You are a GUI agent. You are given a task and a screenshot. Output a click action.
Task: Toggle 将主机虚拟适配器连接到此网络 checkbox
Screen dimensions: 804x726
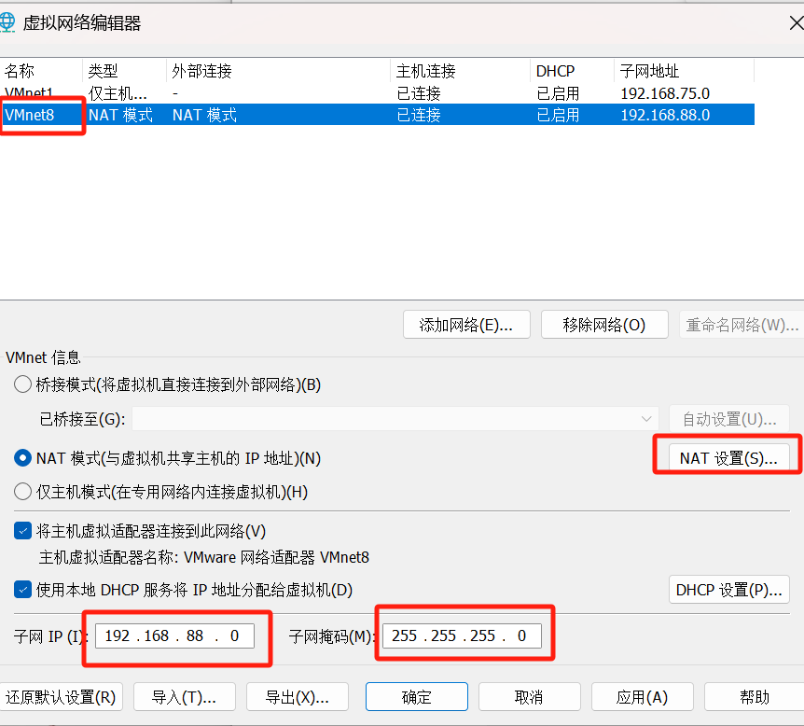coord(22,531)
